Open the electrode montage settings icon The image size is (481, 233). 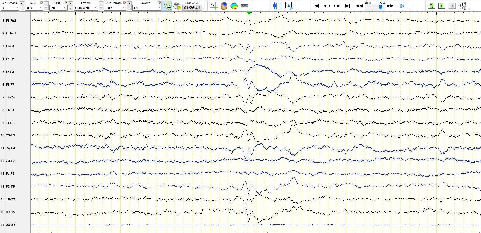coord(177,6)
